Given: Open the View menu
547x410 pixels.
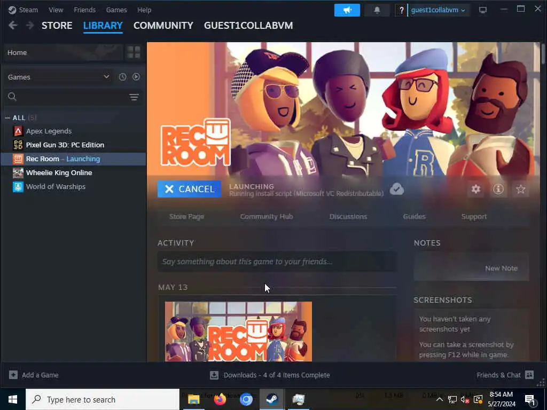Looking at the screenshot, I should pos(56,10).
